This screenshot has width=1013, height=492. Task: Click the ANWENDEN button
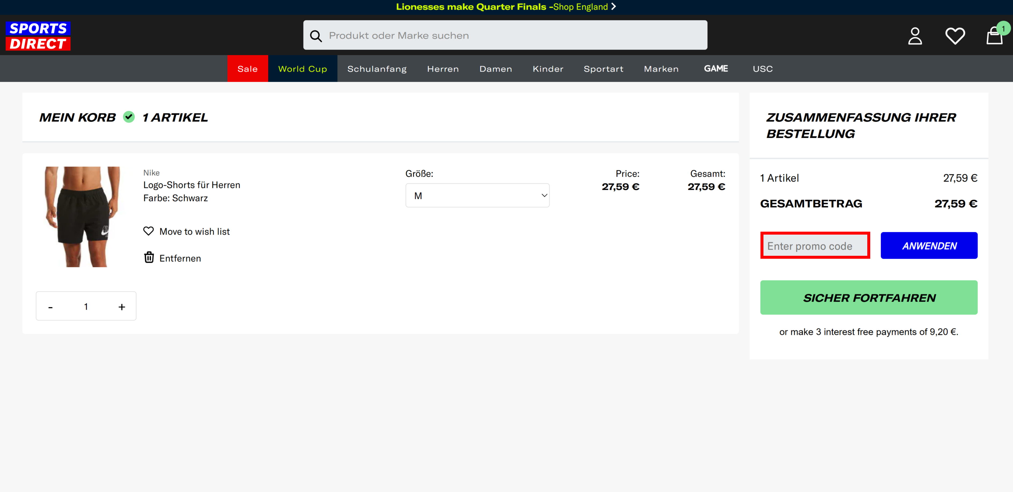[929, 246]
